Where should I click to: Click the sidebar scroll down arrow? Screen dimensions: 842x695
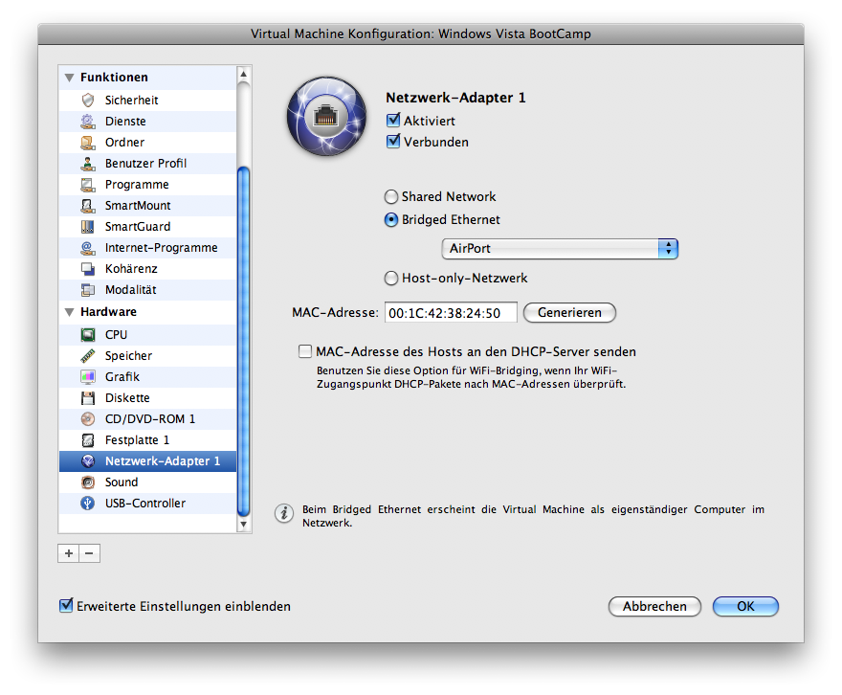click(244, 525)
